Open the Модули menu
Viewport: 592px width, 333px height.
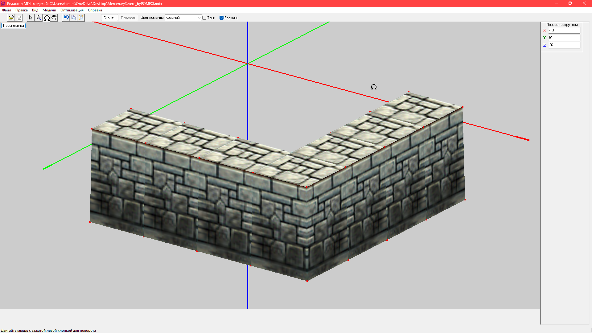click(x=49, y=10)
